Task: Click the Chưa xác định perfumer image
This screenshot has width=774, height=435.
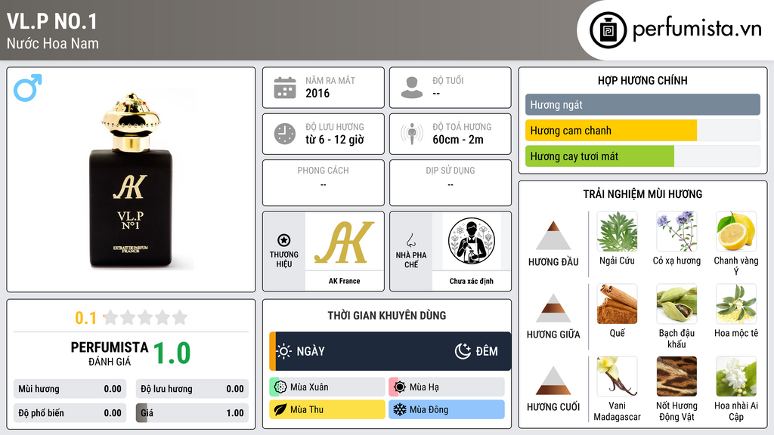Action: tap(472, 242)
